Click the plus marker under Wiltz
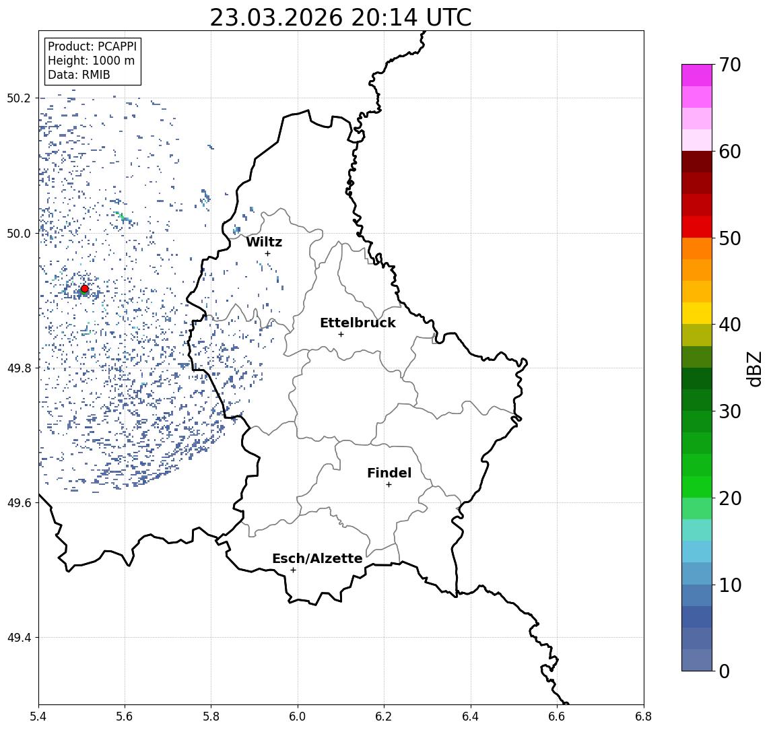The width and height of the screenshot is (771, 730). [267, 253]
